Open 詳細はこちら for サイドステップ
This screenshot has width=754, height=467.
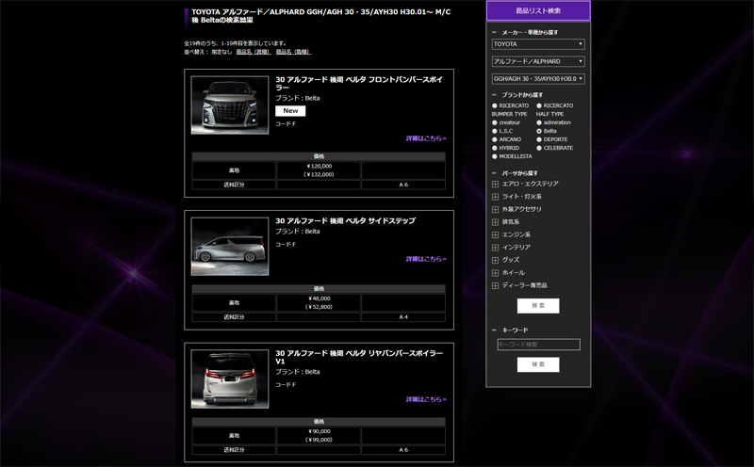pyautogui.click(x=426, y=259)
